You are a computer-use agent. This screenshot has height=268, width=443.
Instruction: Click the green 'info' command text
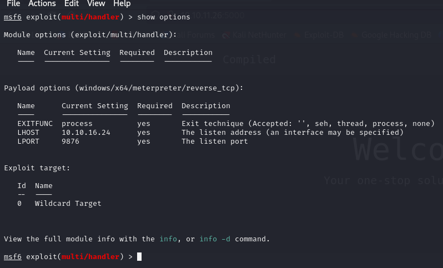coord(168,239)
